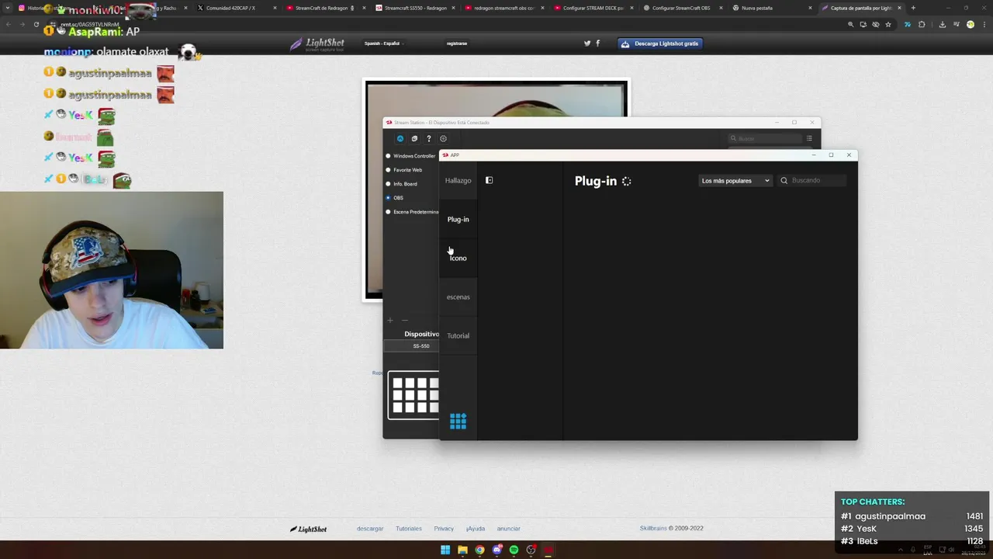Image resolution: width=993 pixels, height=559 pixels.
Task: Add a profile with the plus button
Action: pyautogui.click(x=390, y=320)
